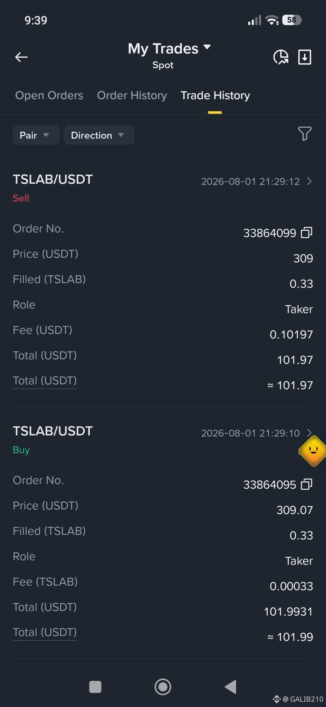Tap the yellow smiley assistant icon
Viewport: 326px width, 707px height.
point(313,451)
